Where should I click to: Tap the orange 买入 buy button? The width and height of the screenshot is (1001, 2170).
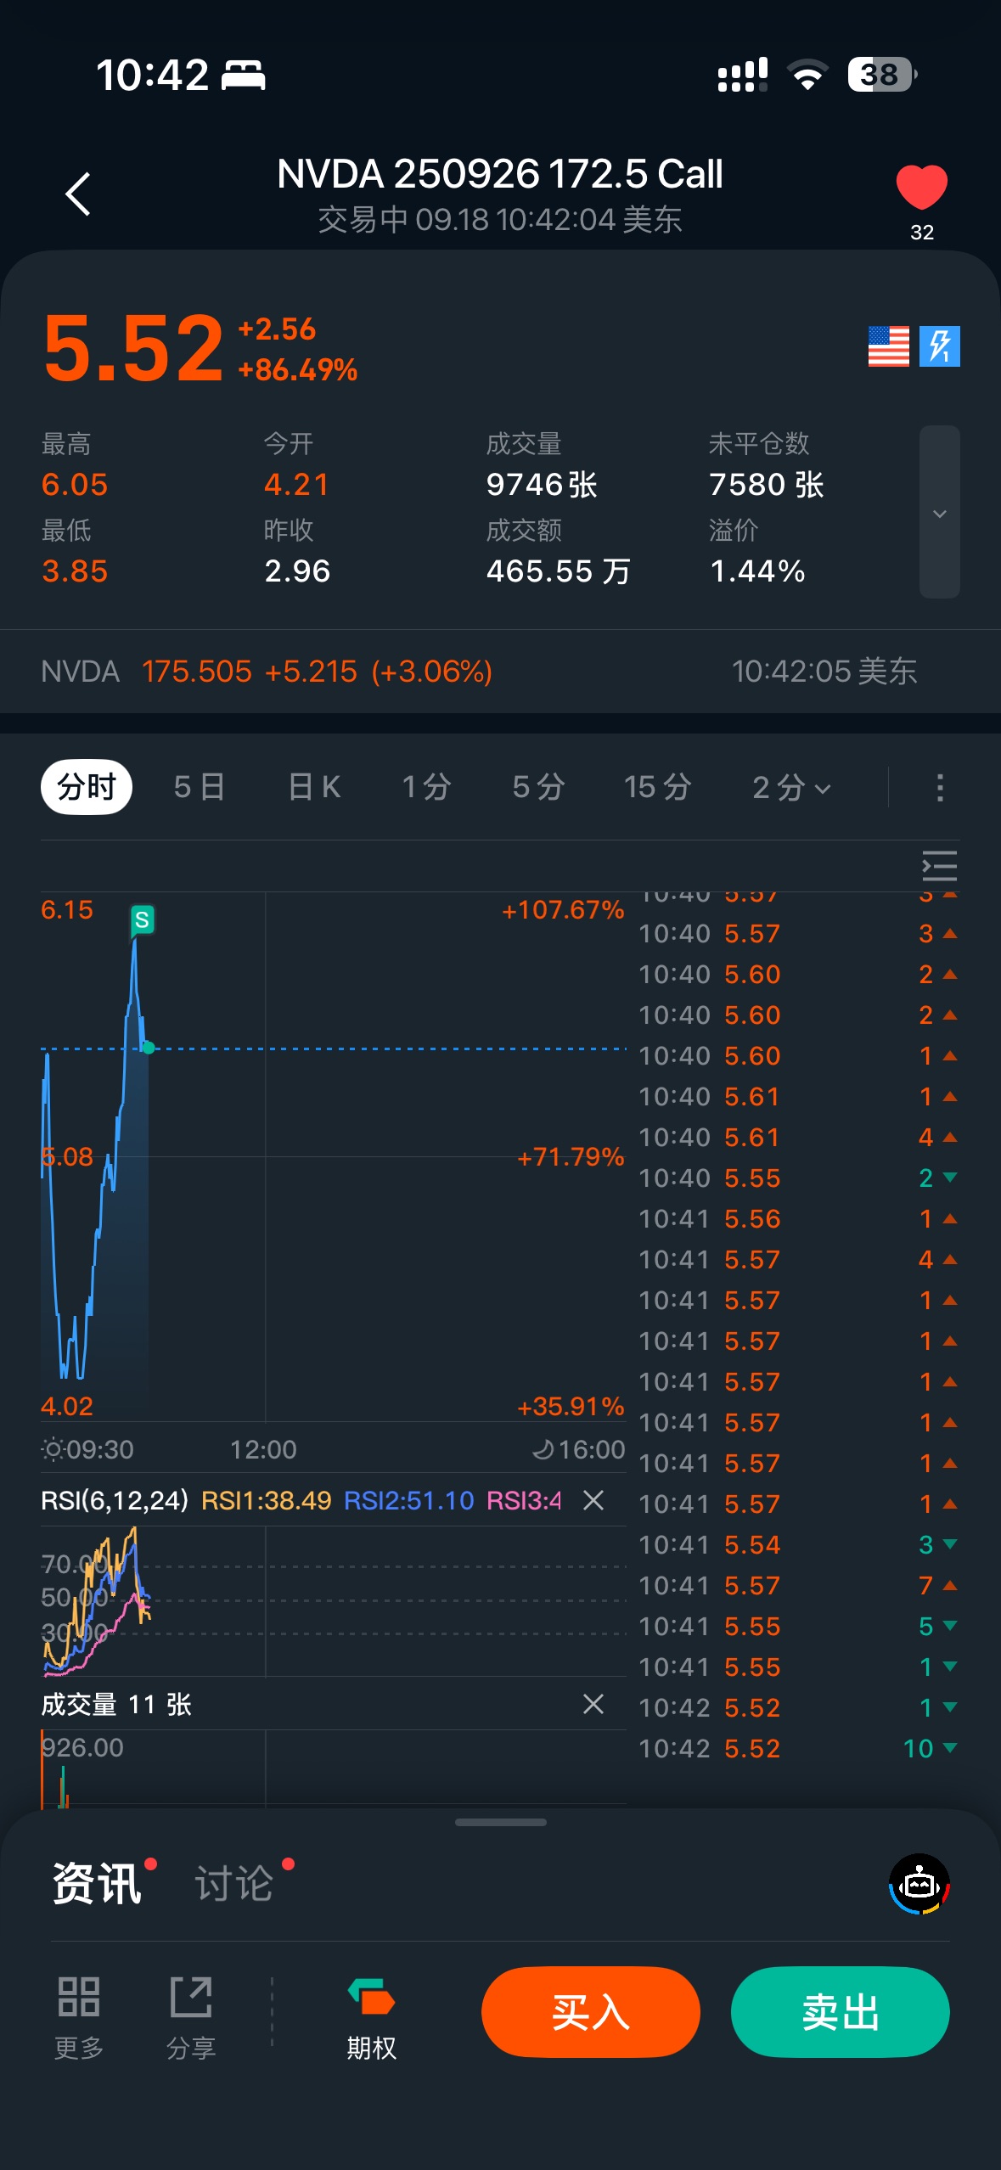591,2012
